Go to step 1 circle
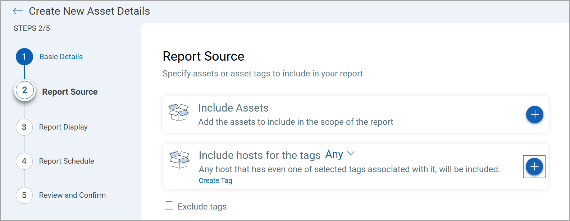 (24, 57)
